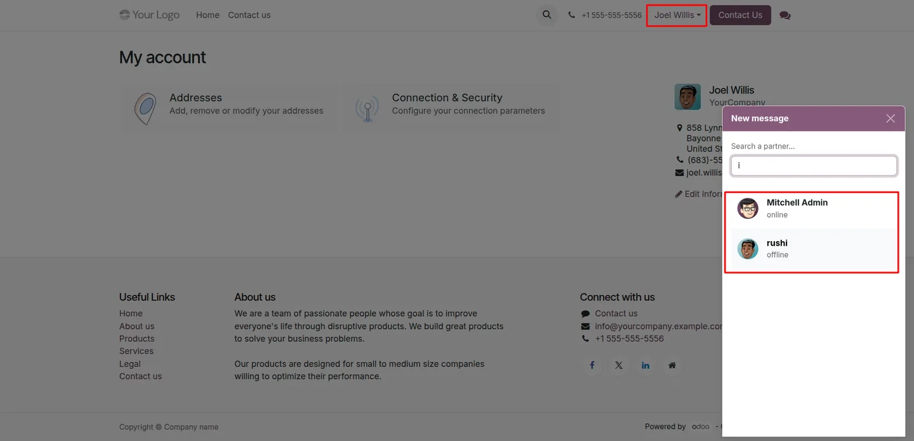Viewport: 914px width, 441px height.
Task: Click the envelope icon by info@ email
Action: [x=585, y=326]
